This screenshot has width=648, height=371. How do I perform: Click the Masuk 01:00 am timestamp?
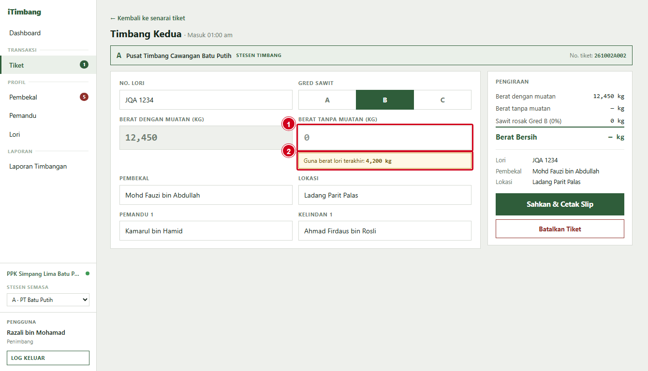pyautogui.click(x=210, y=35)
